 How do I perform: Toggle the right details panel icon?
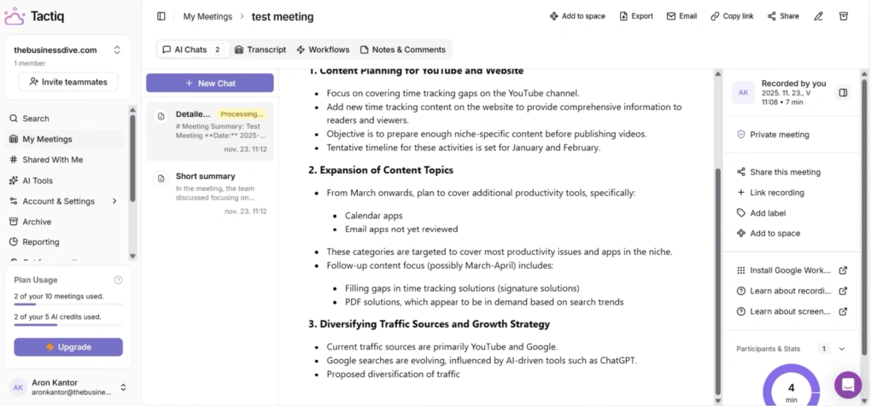tap(843, 93)
